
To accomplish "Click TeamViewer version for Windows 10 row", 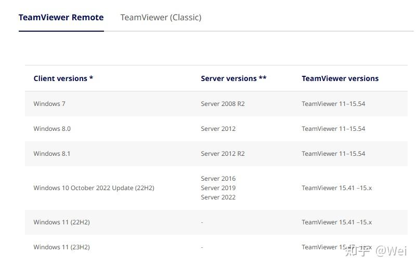I will (336, 188).
